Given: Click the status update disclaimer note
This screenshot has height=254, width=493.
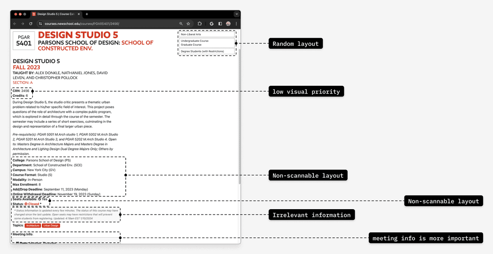Looking at the screenshot, I should click(x=66, y=214).
